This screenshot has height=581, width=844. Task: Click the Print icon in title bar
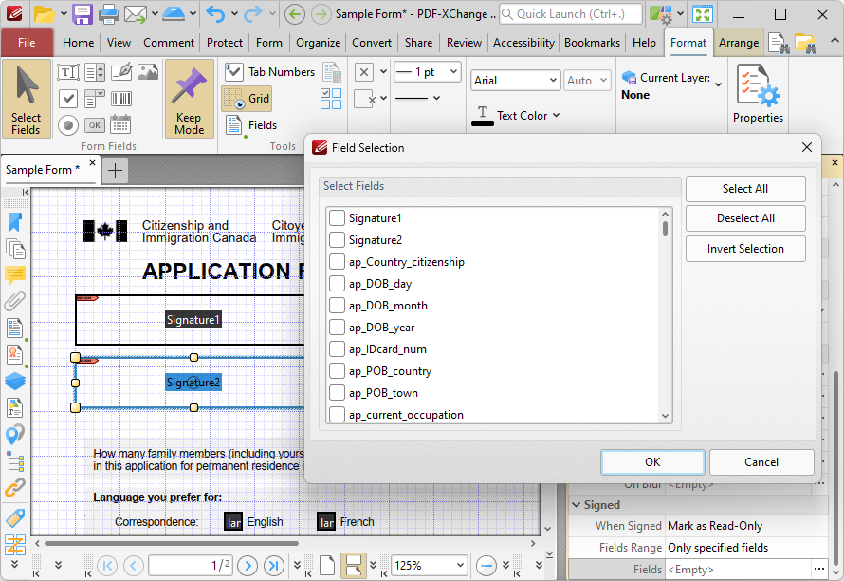(x=109, y=14)
